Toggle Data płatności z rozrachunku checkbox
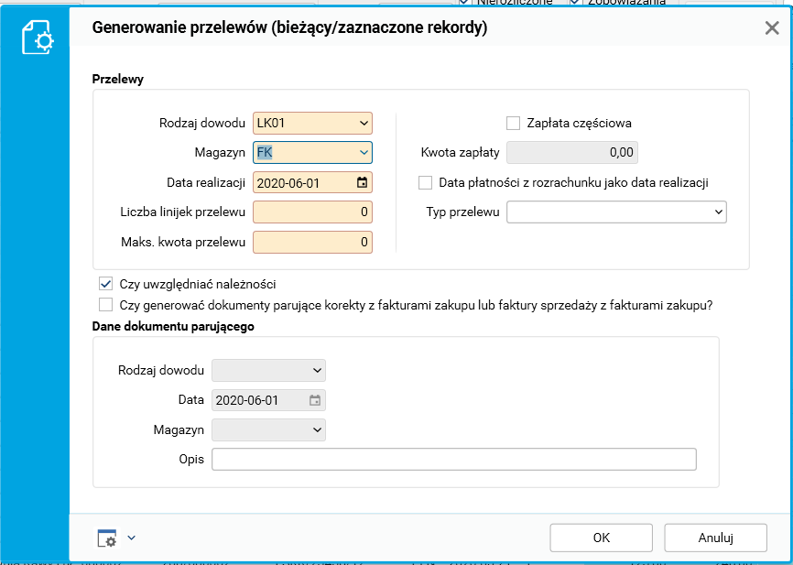793x565 pixels. (425, 182)
